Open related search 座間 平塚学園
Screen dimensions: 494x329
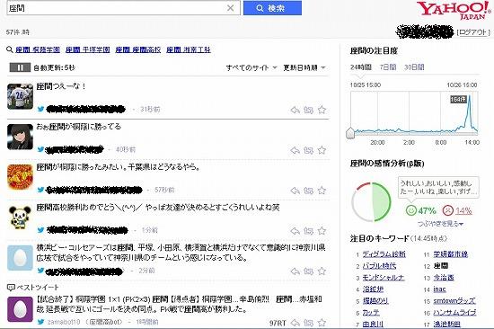88,49
